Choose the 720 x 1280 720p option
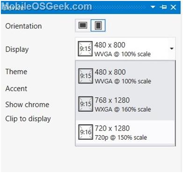The width and height of the screenshot is (183, 173). coord(125,132)
